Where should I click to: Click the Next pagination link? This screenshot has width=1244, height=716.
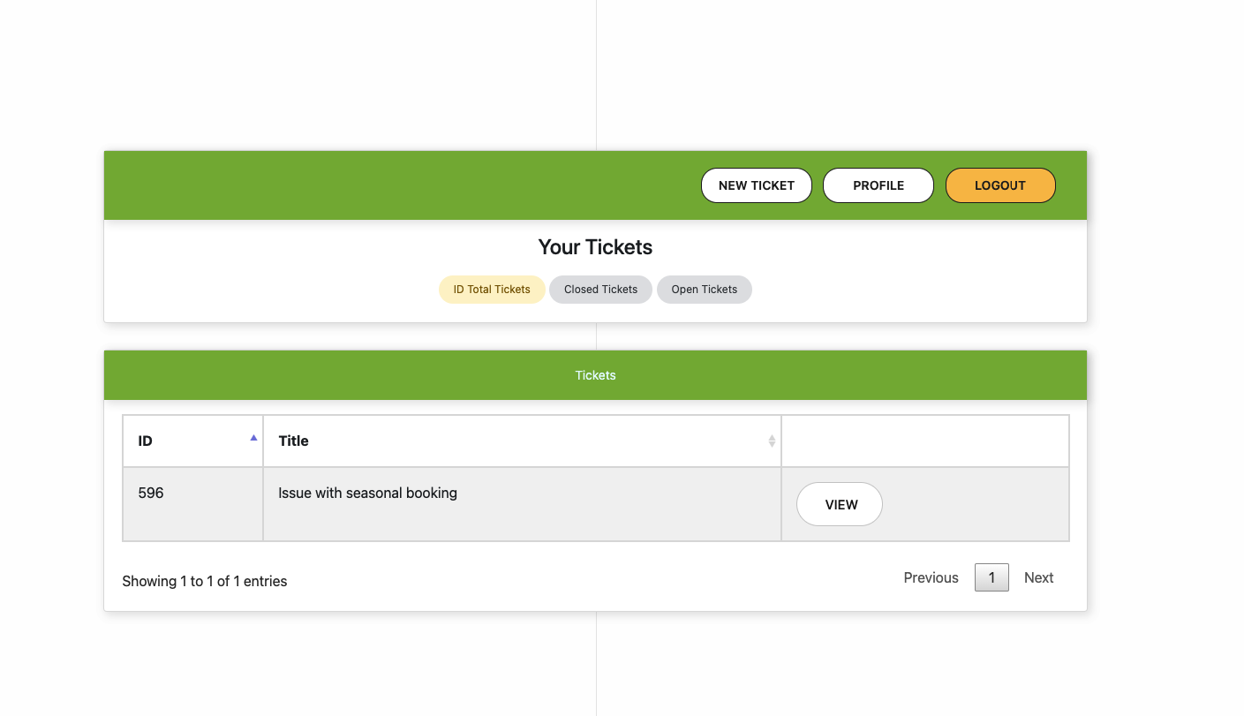[x=1038, y=577]
